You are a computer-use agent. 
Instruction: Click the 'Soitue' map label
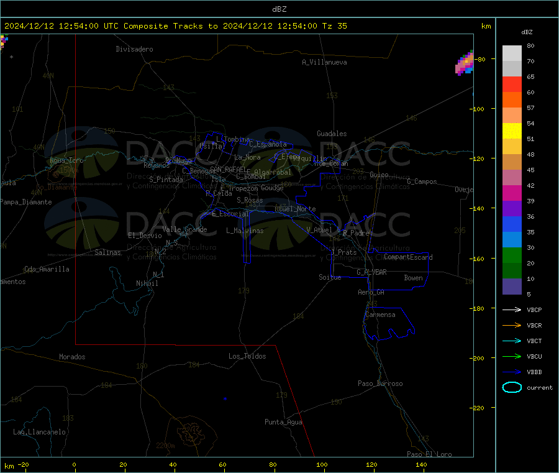(x=330, y=277)
